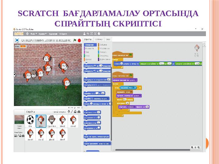Zoom out the scripts area
Image resolution: width=219 pixels, height=164 pixels.
point(192,147)
